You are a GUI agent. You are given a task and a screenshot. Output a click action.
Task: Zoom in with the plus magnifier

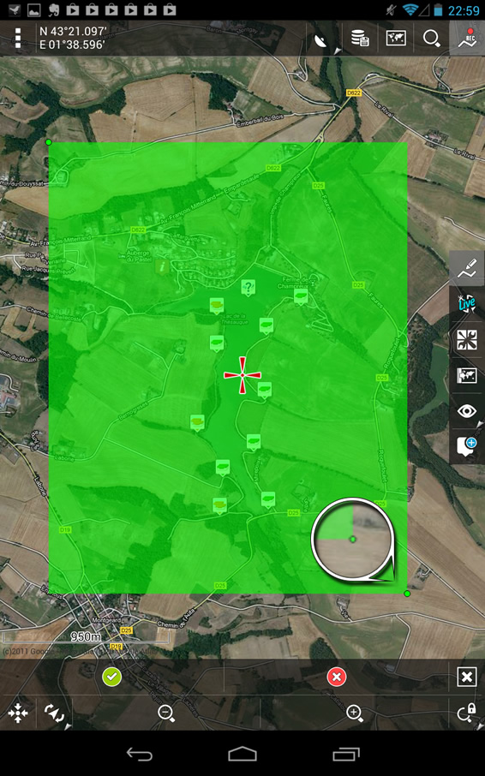[355, 713]
